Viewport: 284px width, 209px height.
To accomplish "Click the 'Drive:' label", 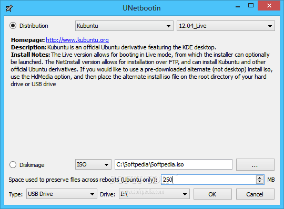I will (108, 194).
